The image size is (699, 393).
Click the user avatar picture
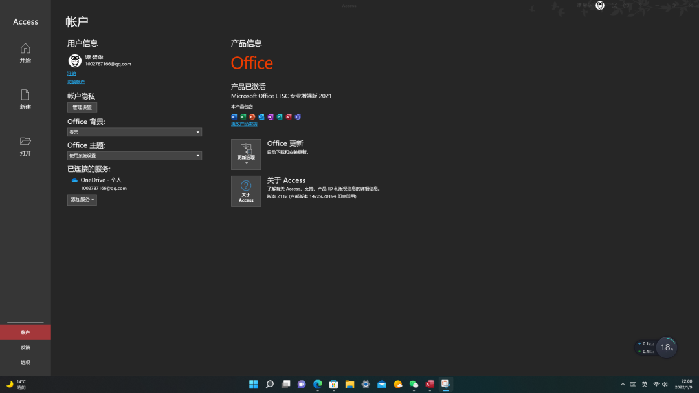click(74, 60)
